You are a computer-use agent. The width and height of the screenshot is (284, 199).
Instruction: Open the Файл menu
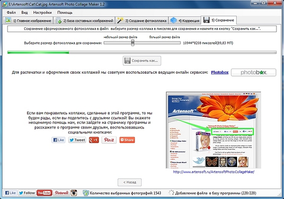11,12
